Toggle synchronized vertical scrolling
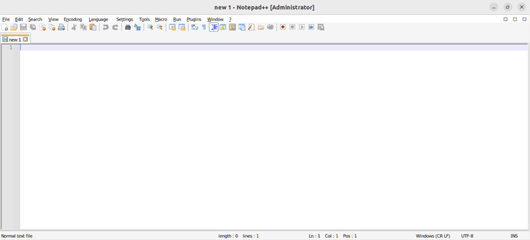 click(x=172, y=27)
